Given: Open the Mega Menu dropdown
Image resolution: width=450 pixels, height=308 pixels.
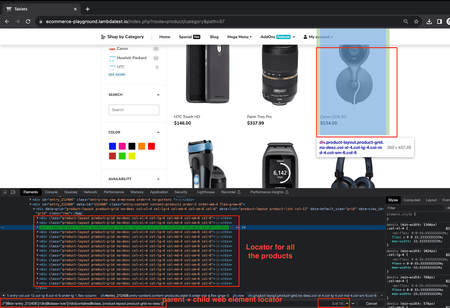Looking at the screenshot, I should [x=239, y=37].
